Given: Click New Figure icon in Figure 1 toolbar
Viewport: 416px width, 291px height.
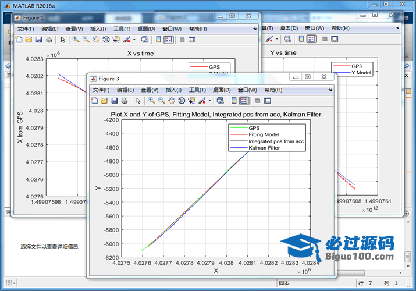Looking at the screenshot, I should [19, 40].
